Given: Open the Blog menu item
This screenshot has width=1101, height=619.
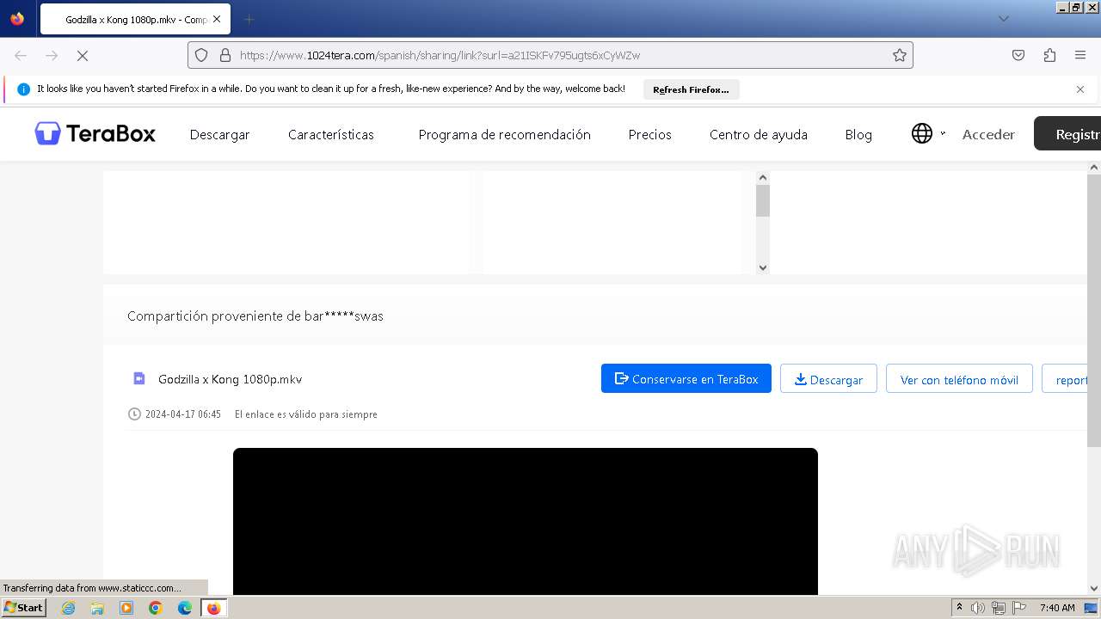Looking at the screenshot, I should (858, 134).
